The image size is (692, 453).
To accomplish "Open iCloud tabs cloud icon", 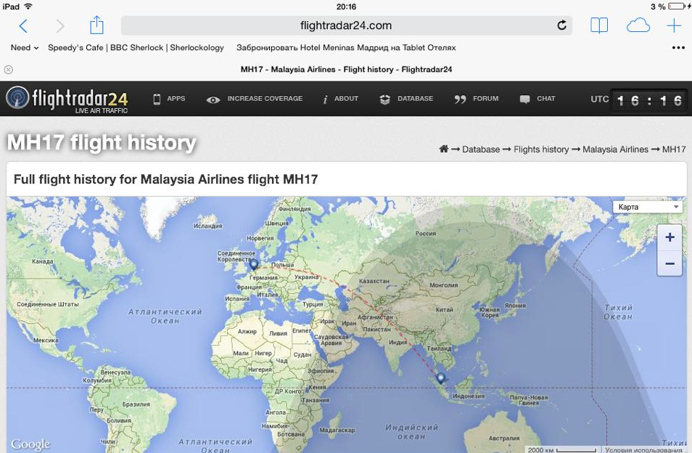I will pos(638,26).
